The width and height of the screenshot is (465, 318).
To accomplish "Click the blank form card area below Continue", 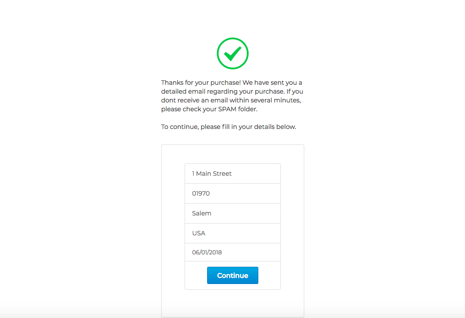I will (232, 303).
